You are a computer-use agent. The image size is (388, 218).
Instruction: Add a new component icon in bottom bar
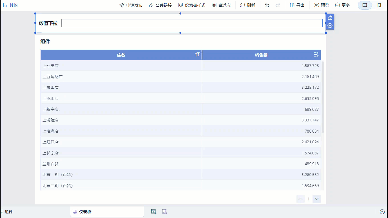pos(154,212)
